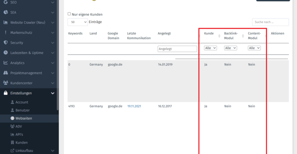The height and width of the screenshot is (154, 297).
Task: Expand the Linkaufbau chevron
Action: click(x=53, y=151)
